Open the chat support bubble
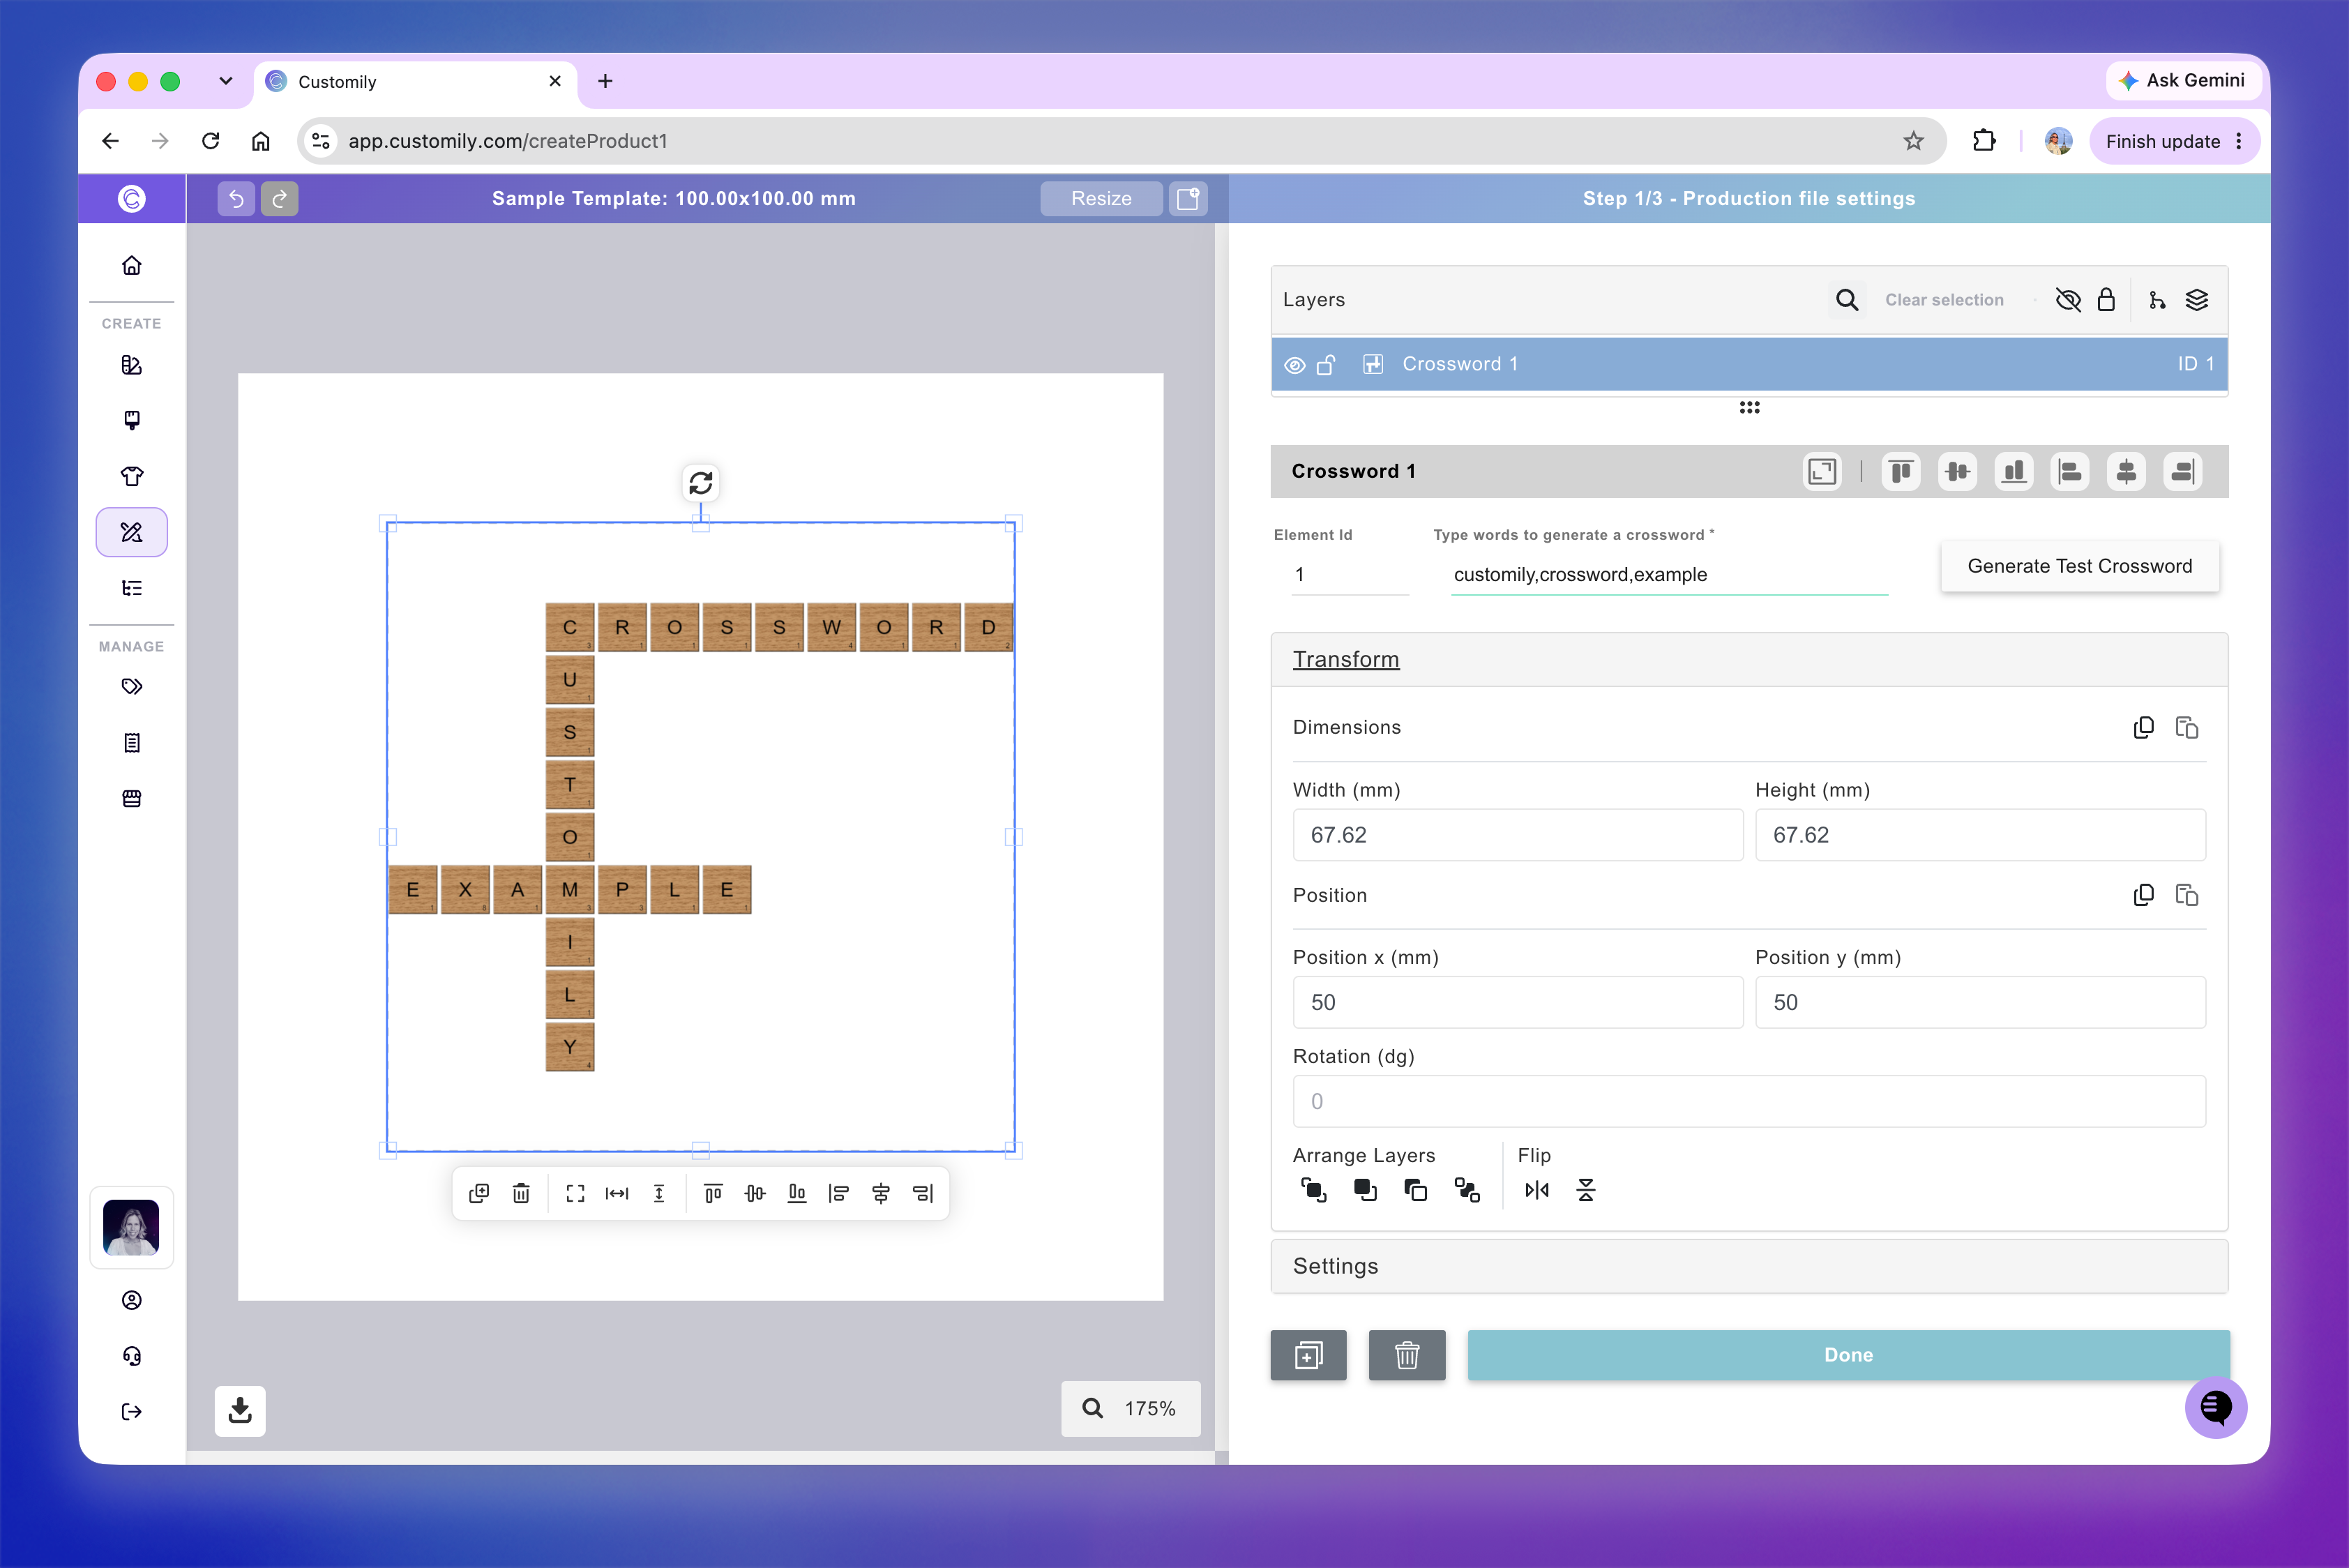The height and width of the screenshot is (1568, 2349). point(2216,1407)
